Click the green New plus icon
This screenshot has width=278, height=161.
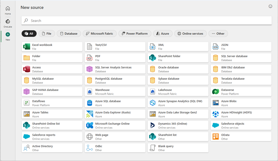click(8, 35)
